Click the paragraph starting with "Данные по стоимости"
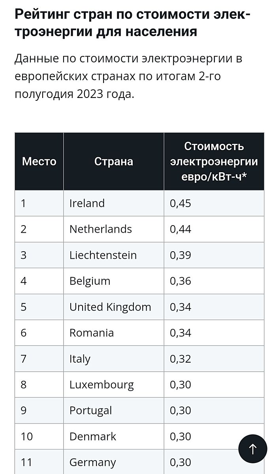This screenshot has height=474, width=269. point(128,77)
